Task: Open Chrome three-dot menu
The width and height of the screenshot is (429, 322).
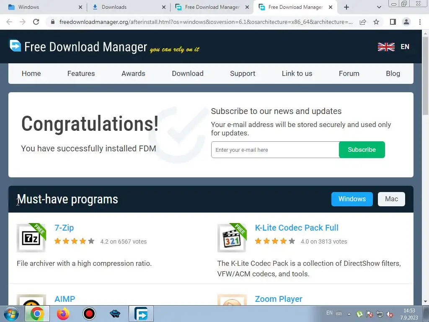Action: (420, 22)
